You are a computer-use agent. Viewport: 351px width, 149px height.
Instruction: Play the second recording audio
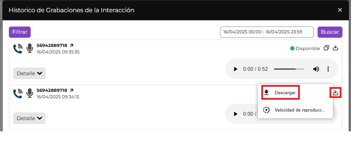tap(235, 114)
